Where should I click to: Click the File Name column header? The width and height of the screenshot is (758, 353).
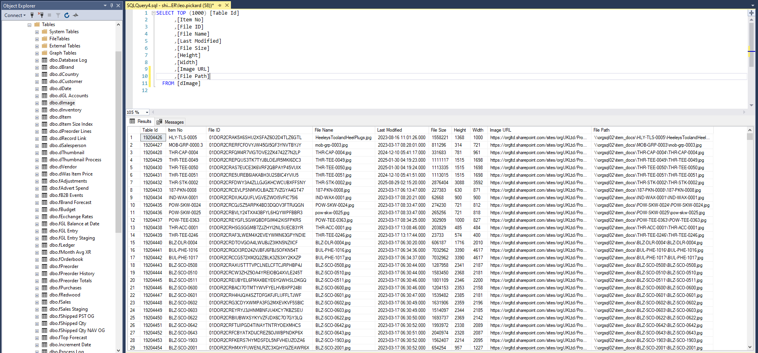pyautogui.click(x=324, y=130)
